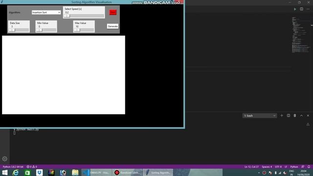Show hidden system tray icons arrow

pyautogui.click(x=259, y=173)
